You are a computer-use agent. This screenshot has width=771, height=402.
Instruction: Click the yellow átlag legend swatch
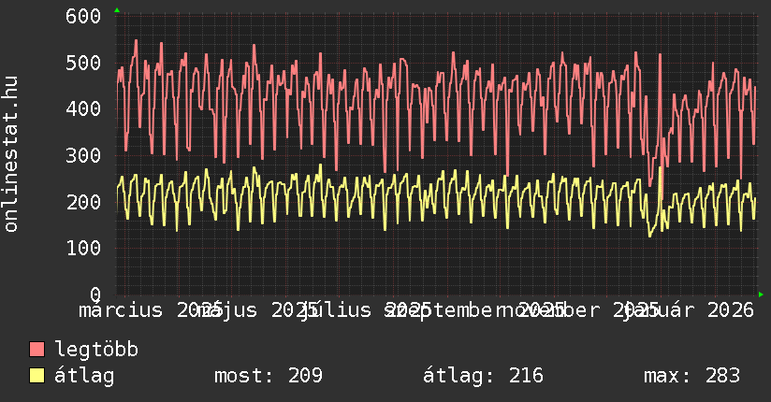pyautogui.click(x=36, y=376)
